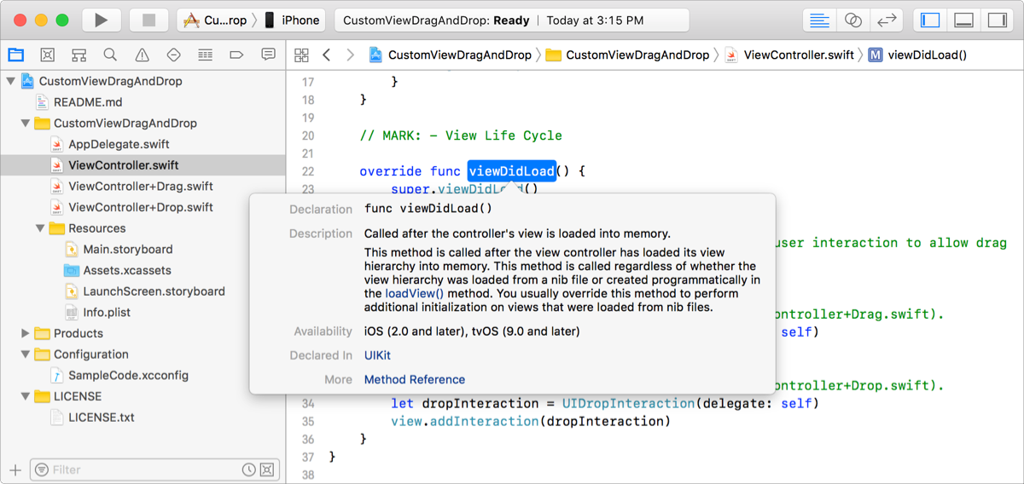
Task: Toggle the Inspectors panel visibility
Action: 996,20
